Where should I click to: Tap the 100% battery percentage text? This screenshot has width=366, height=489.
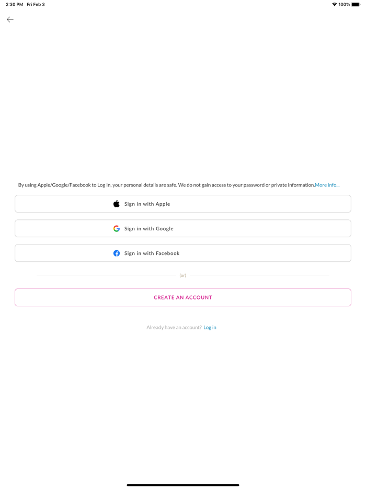[x=344, y=4]
